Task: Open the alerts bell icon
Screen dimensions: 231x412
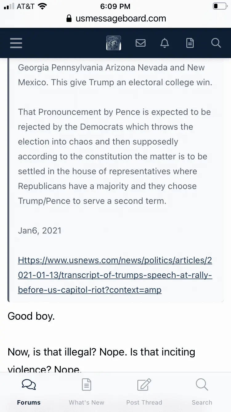Action: point(165,43)
